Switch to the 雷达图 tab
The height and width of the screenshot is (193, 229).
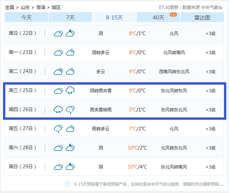click(202, 17)
